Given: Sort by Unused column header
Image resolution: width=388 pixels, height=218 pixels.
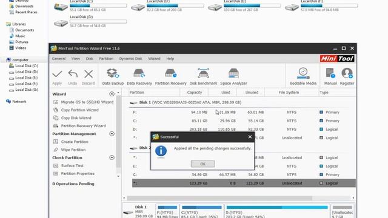Looking at the screenshot, I should (x=250, y=93).
